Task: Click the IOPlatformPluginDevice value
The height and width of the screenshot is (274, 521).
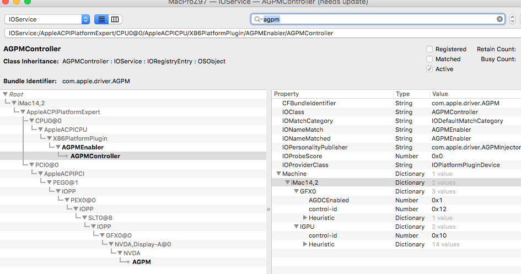Action: tap(465, 165)
